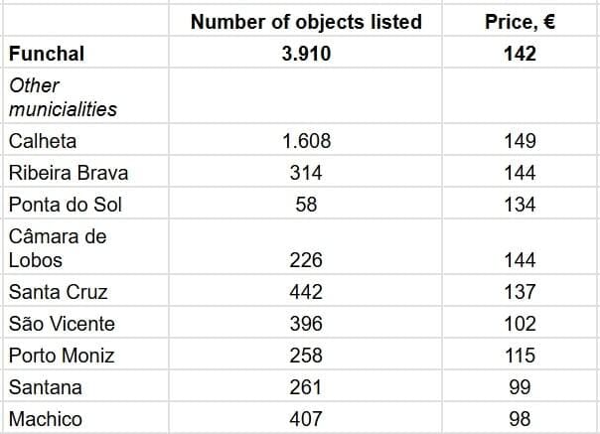Image resolution: width=600 pixels, height=434 pixels.
Task: Click the Ponta do Sol cell
Action: tap(64, 205)
